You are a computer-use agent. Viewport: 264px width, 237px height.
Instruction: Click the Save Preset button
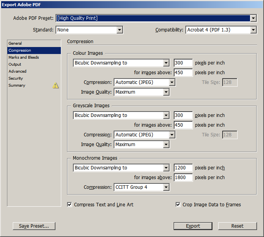coord(34,226)
